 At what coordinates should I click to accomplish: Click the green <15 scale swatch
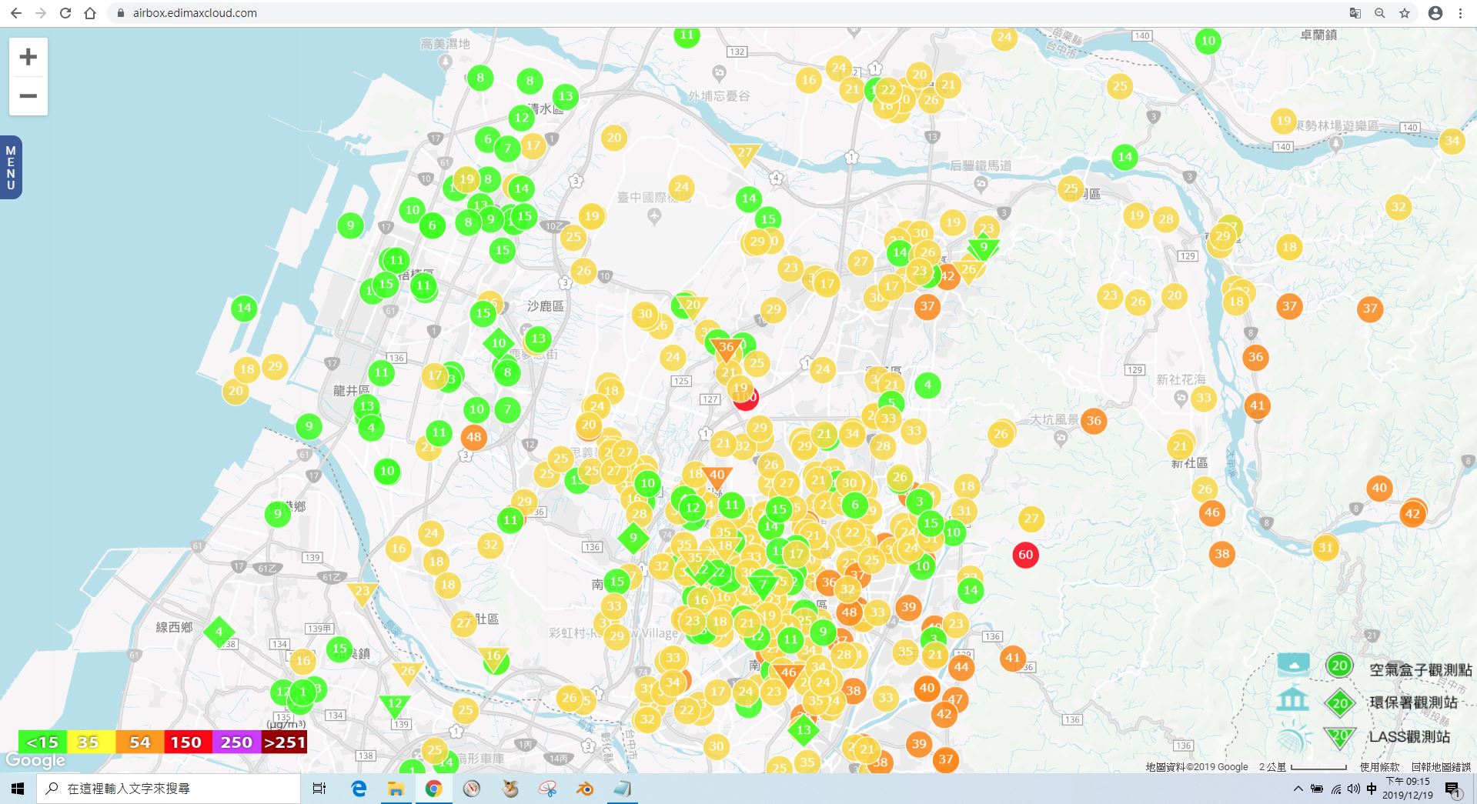[x=42, y=742]
